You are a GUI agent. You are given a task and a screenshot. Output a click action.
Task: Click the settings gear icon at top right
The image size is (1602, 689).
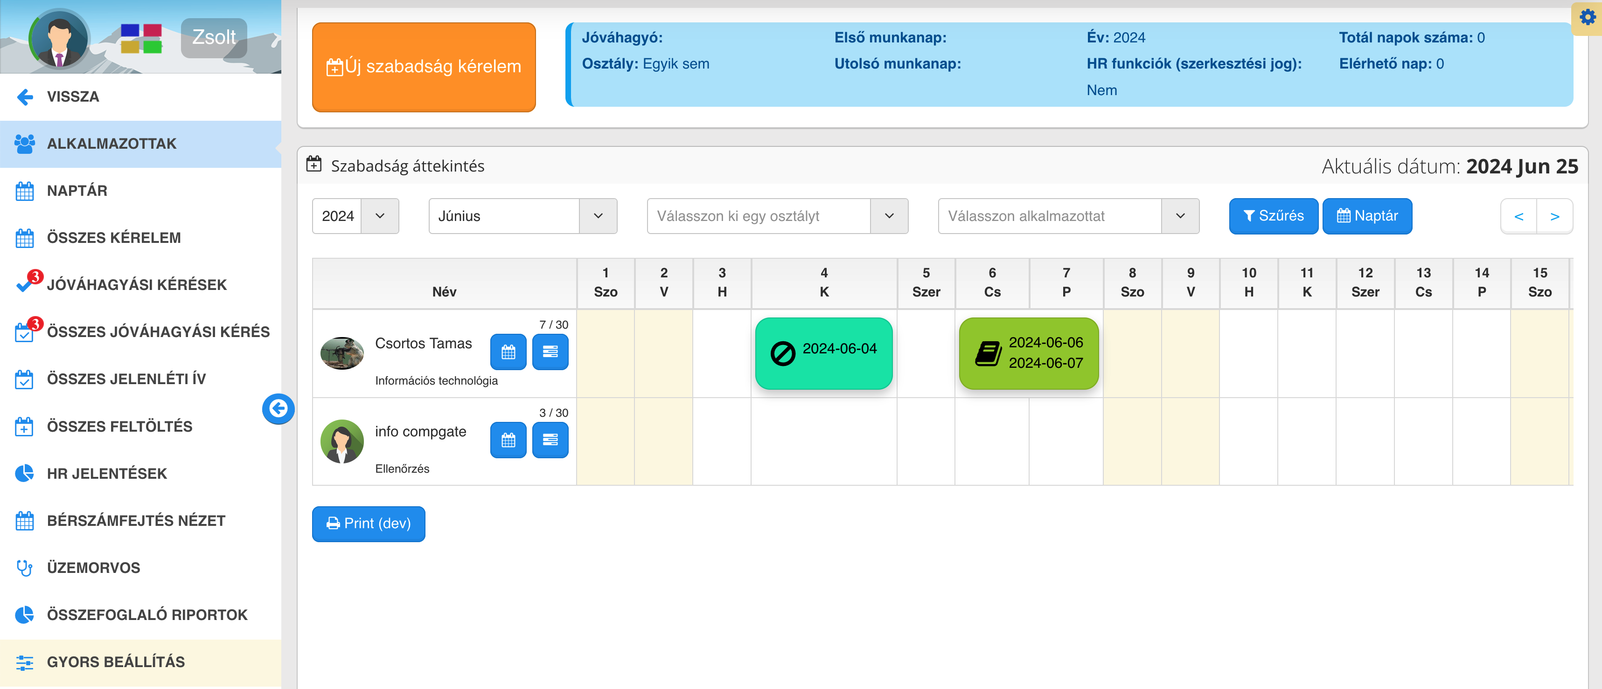(1588, 18)
